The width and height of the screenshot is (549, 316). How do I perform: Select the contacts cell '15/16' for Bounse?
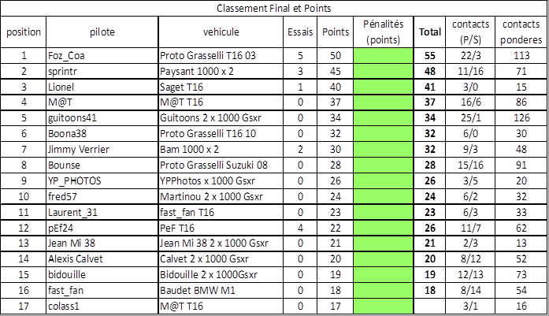[x=470, y=165]
